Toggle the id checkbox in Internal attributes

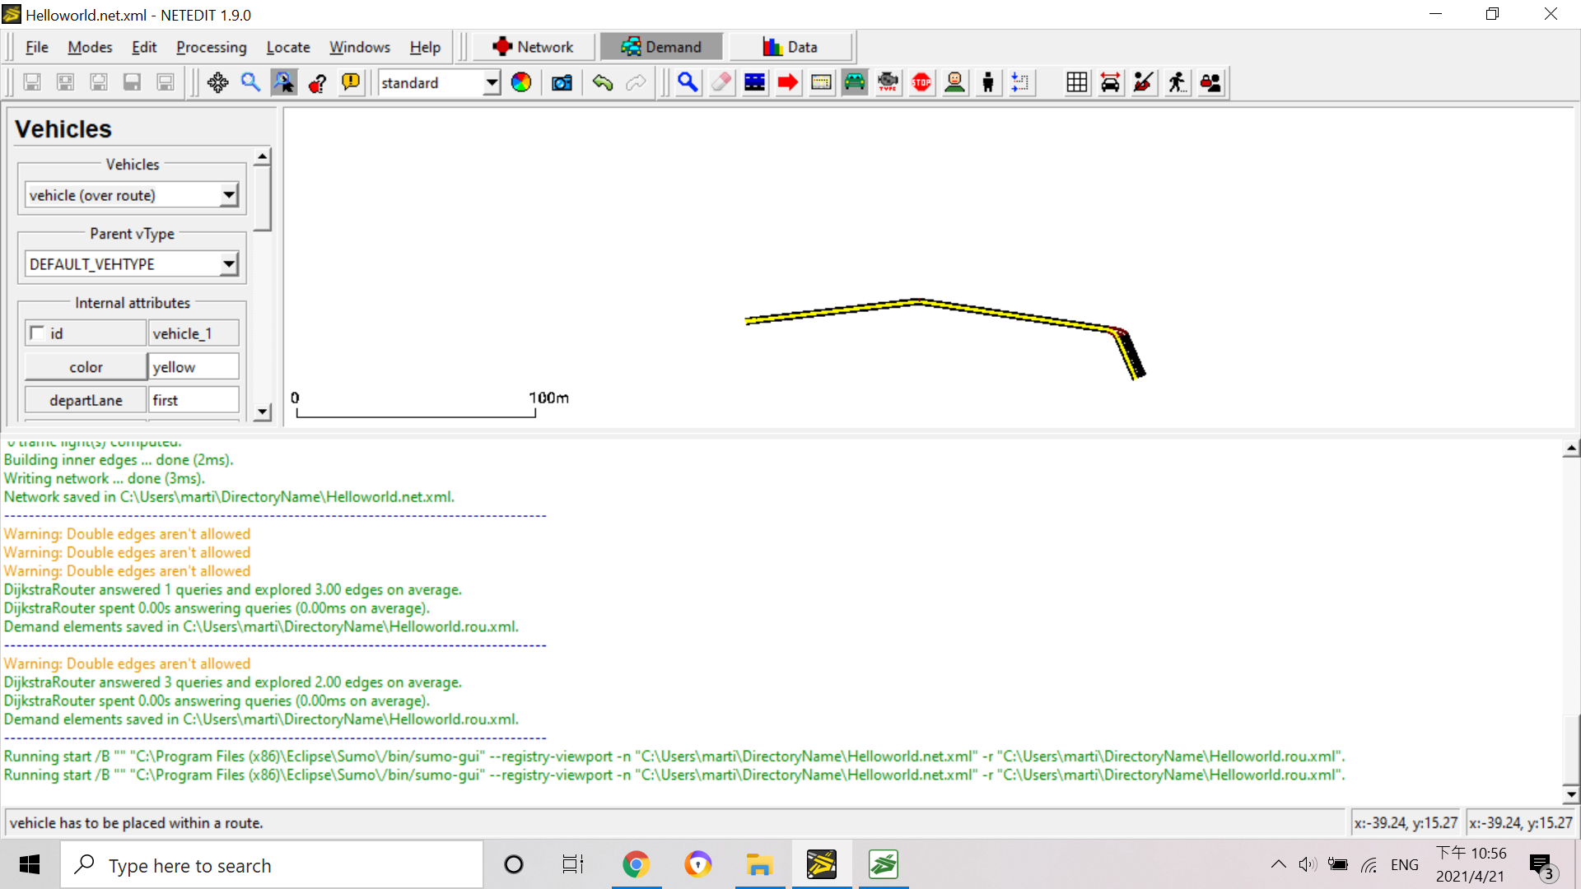(37, 333)
